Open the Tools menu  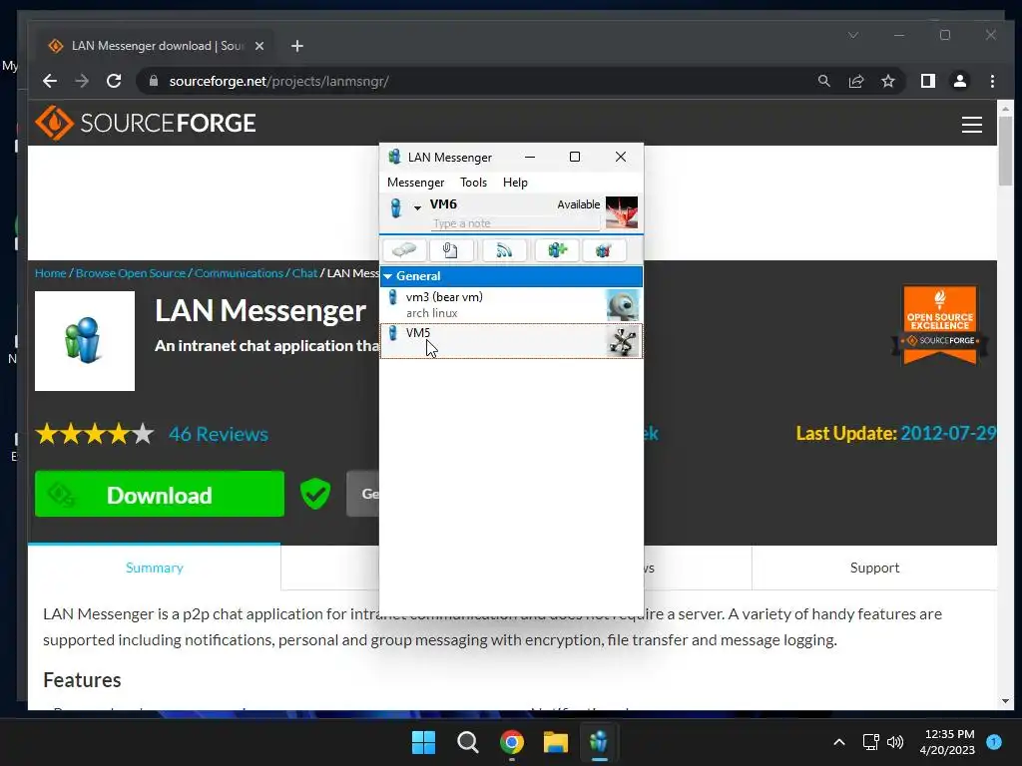[474, 183]
